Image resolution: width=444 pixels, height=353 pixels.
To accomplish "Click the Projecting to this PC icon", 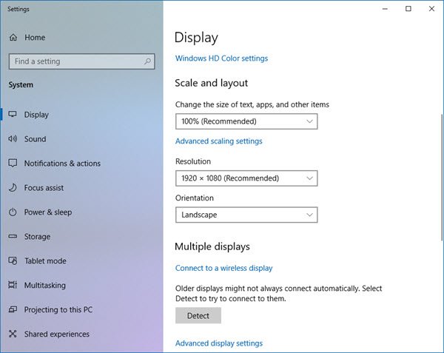I will coord(13,309).
